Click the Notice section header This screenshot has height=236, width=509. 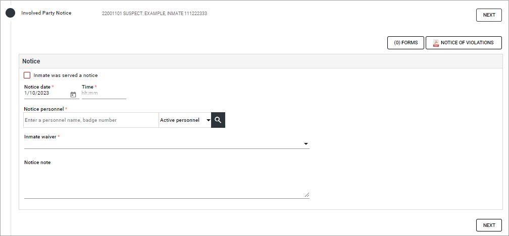(31, 61)
